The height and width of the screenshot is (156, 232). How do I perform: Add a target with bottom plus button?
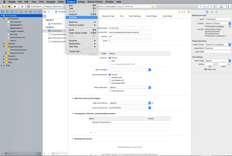pyautogui.click(x=45, y=154)
